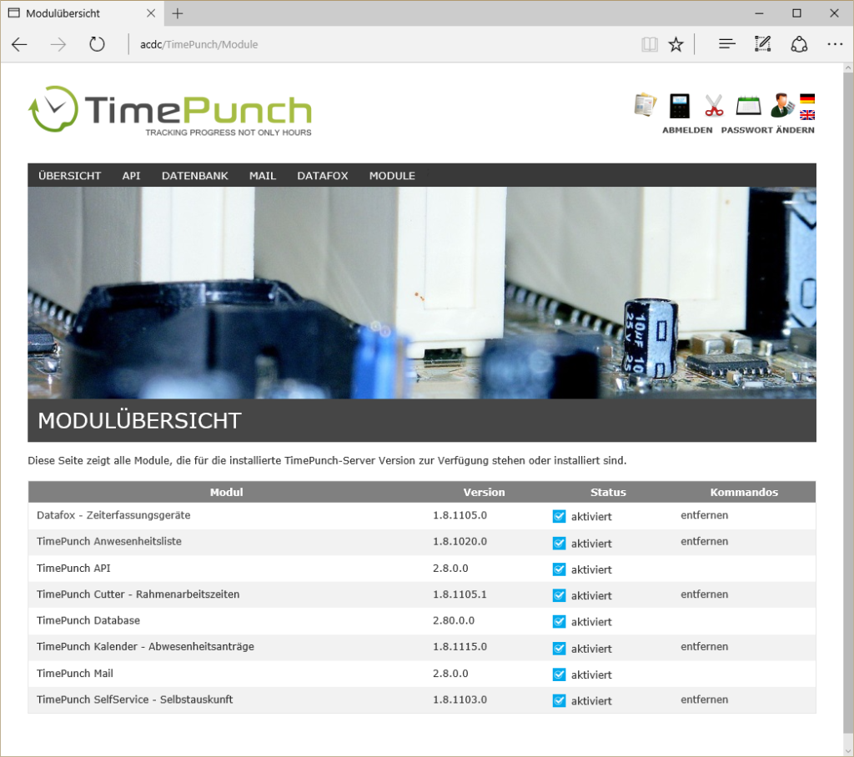Click the German flag language icon

coord(806,98)
